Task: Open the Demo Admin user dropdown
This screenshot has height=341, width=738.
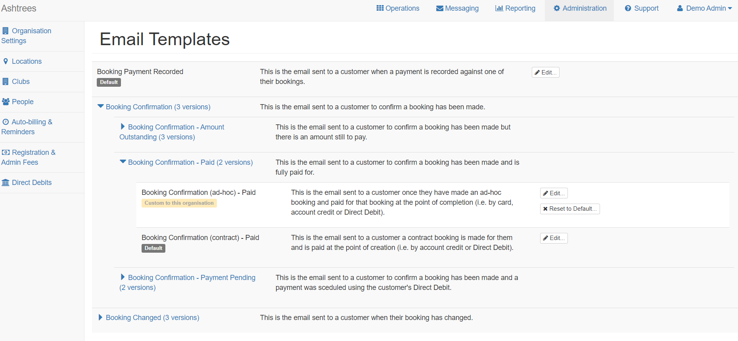Action: (704, 8)
